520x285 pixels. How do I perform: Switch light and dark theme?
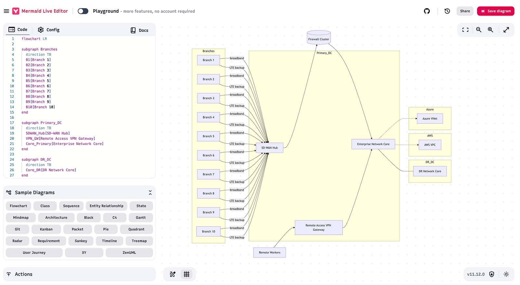click(506, 274)
